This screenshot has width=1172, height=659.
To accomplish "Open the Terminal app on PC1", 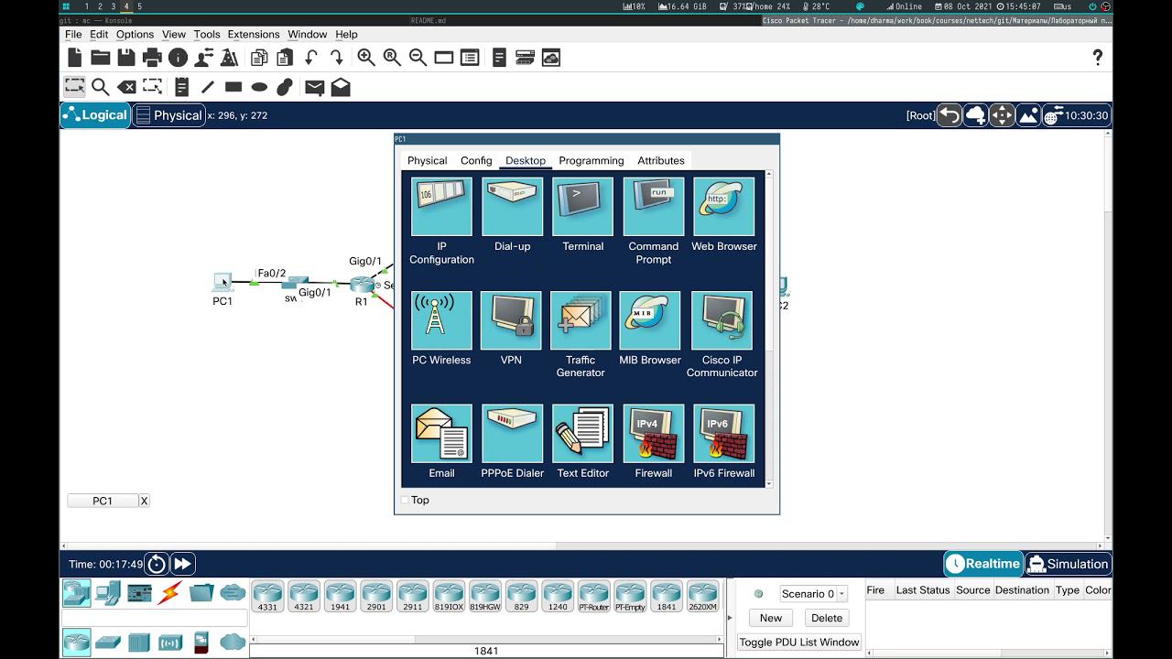I will [x=582, y=207].
